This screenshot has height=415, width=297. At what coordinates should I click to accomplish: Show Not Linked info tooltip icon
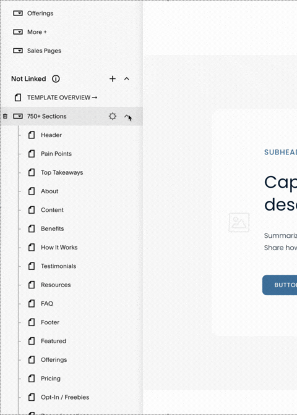[x=56, y=79]
